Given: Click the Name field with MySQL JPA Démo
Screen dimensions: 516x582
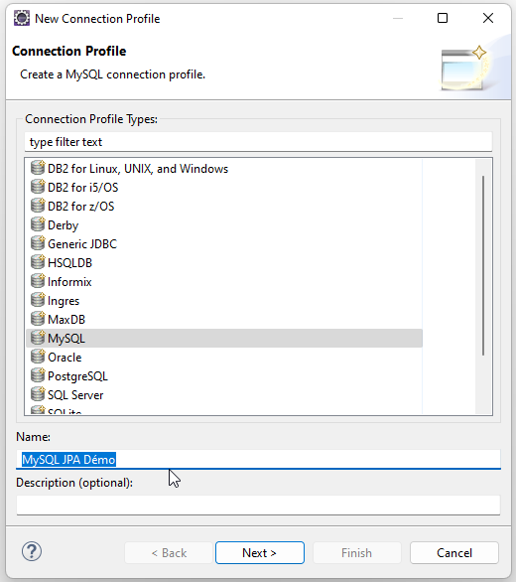Looking at the screenshot, I should (259, 460).
